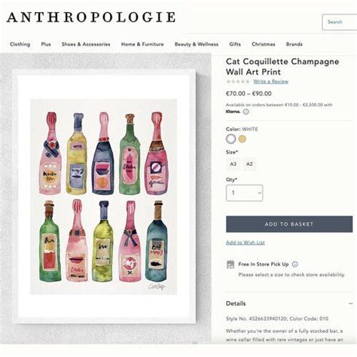Go to the Christmas section

click(264, 44)
